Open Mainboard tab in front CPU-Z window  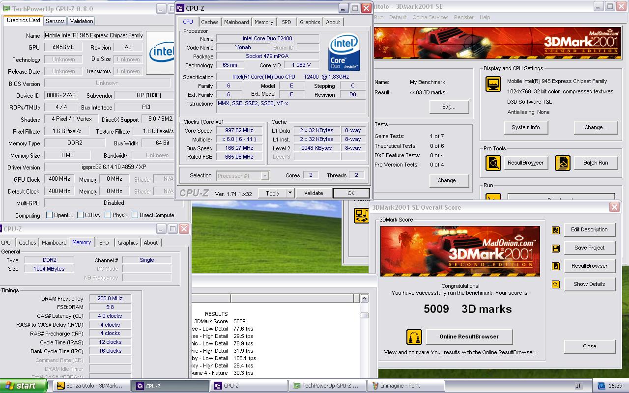pyautogui.click(x=236, y=22)
